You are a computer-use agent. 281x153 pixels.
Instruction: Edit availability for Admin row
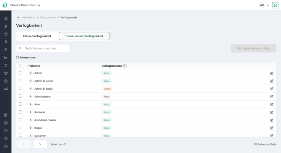click(272, 73)
